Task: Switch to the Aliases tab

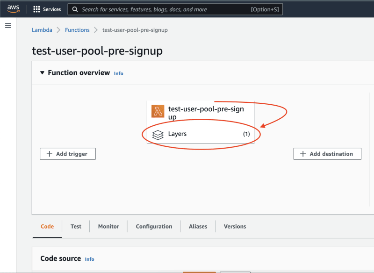Action: [198, 227]
